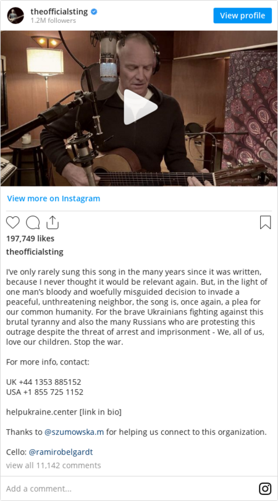Click the 1.2M followers text

tap(53, 20)
